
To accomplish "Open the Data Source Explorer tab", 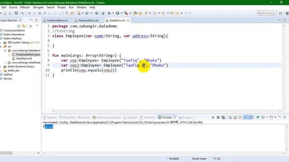I will click(x=107, y=117).
